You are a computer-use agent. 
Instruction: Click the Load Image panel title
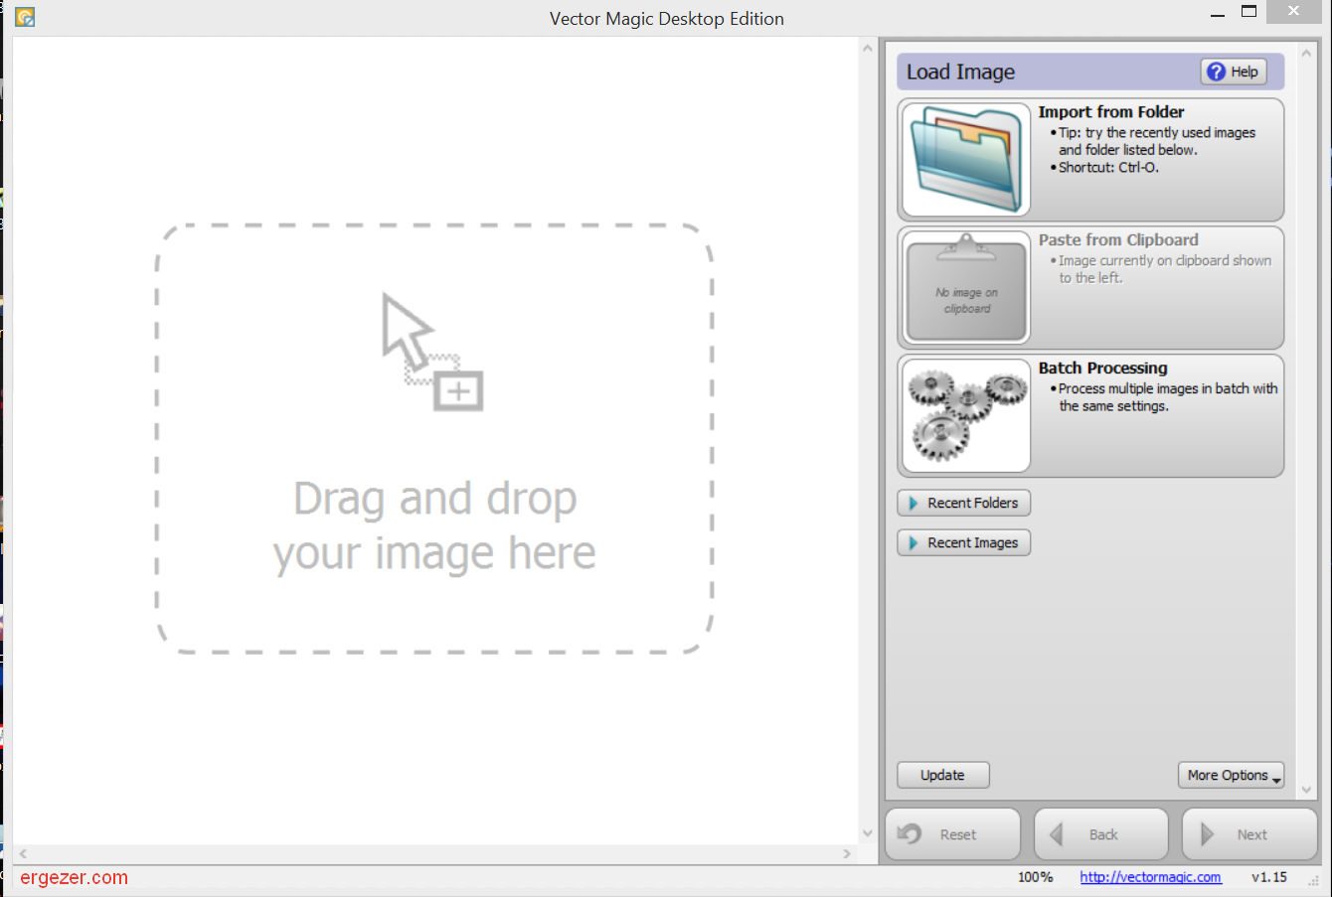(x=960, y=72)
